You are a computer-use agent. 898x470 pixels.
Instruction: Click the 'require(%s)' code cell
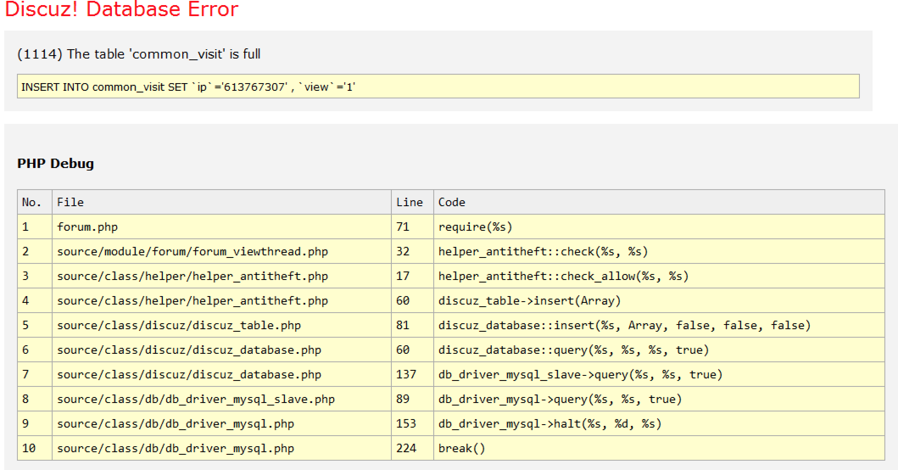(x=659, y=227)
